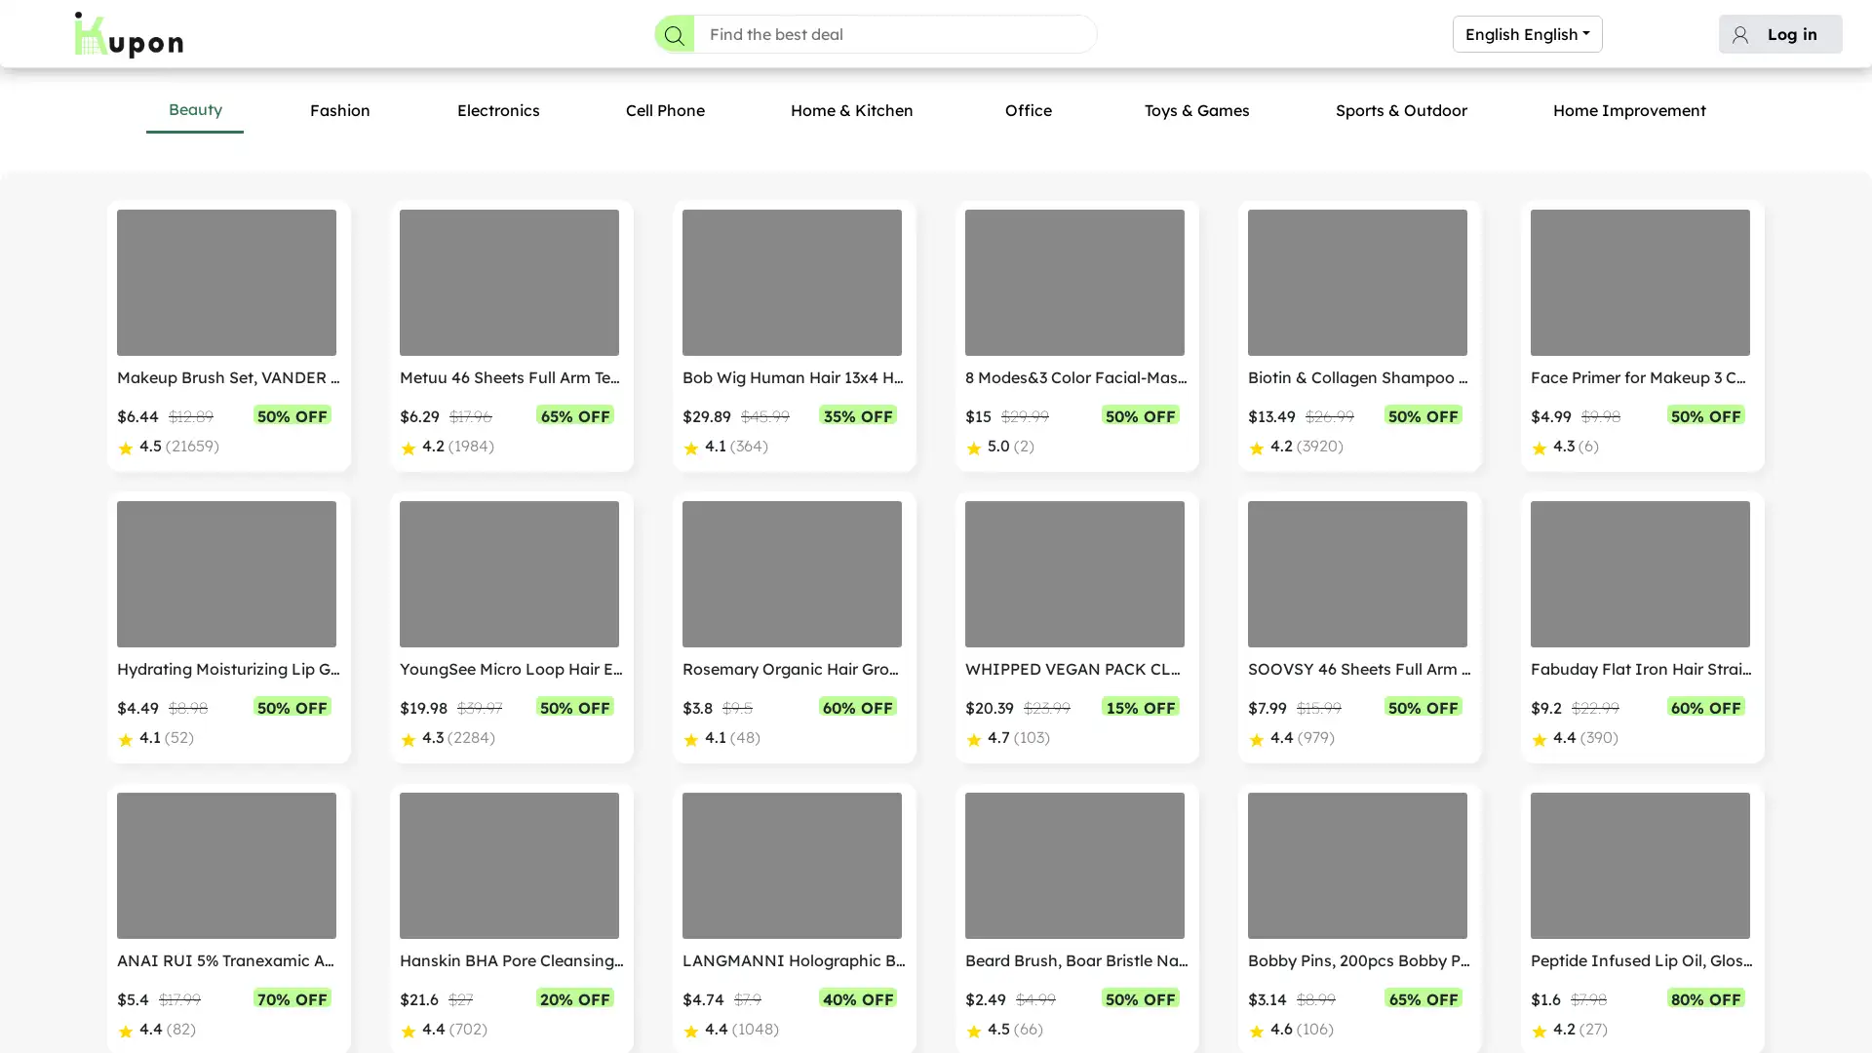Open the Home Improvement category
The height and width of the screenshot is (1053, 1872).
1629,110
